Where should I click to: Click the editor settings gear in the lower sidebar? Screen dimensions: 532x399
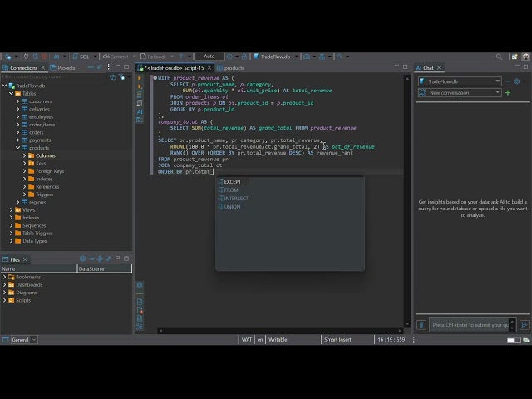pos(140,284)
